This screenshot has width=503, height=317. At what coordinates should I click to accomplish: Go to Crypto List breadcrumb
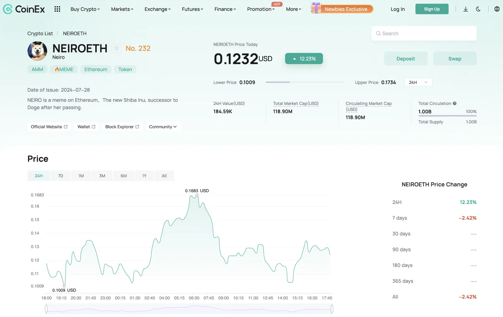[40, 34]
